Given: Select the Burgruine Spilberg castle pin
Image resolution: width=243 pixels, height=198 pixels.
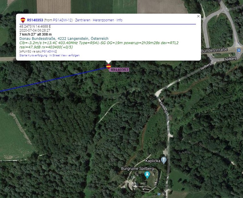Looking at the screenshot, I should pos(147,175).
